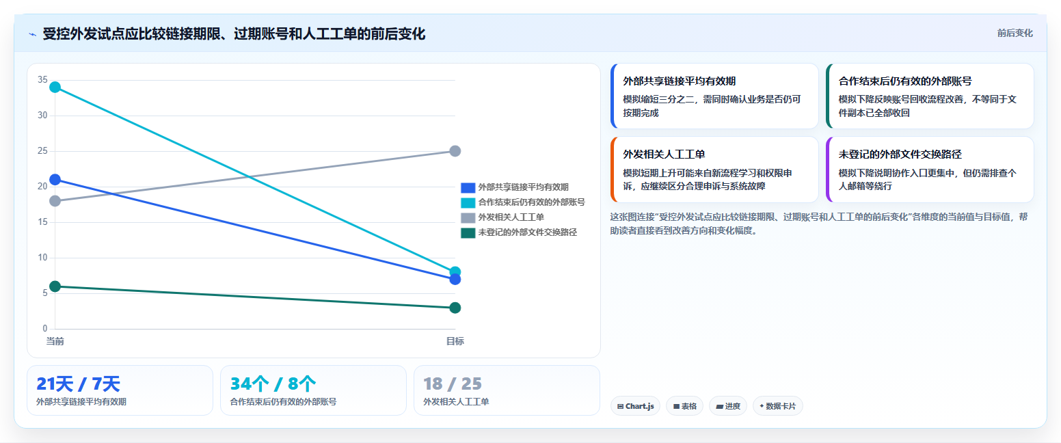Screen dimensions: 1061x443
Task: Select the 进度 tag chip
Action: point(728,406)
